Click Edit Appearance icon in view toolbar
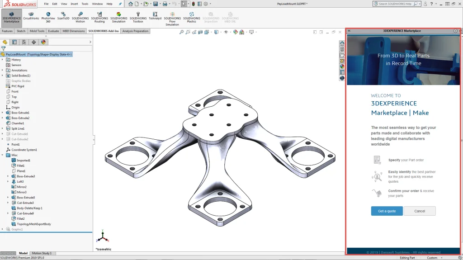Viewport: 463px width, 260px height. pos(235,32)
